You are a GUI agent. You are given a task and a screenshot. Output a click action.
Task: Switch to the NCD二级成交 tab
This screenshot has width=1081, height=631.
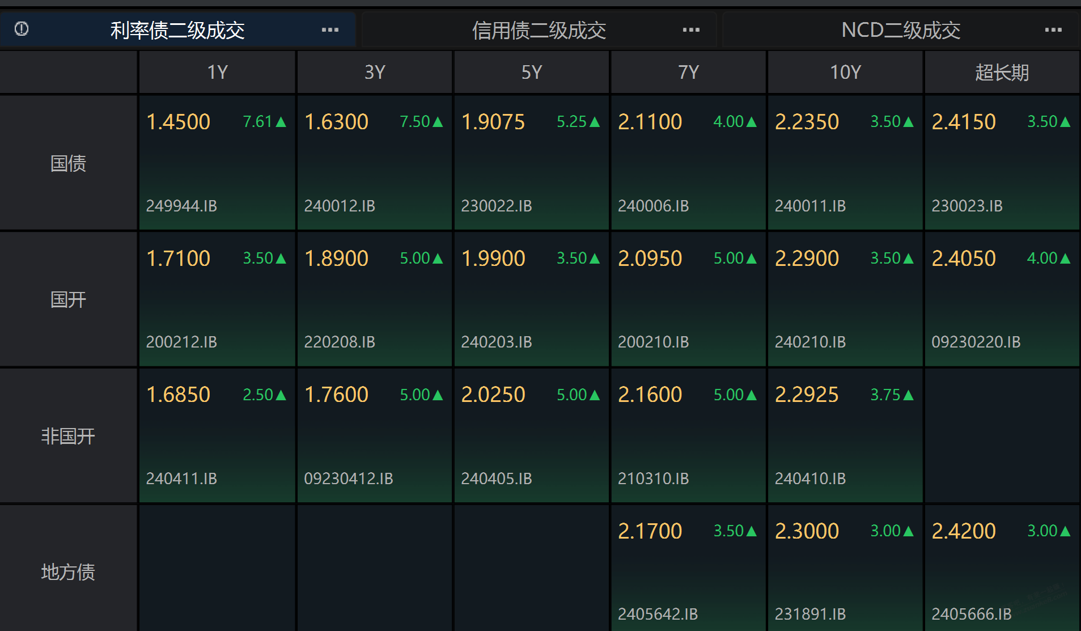pos(901,30)
